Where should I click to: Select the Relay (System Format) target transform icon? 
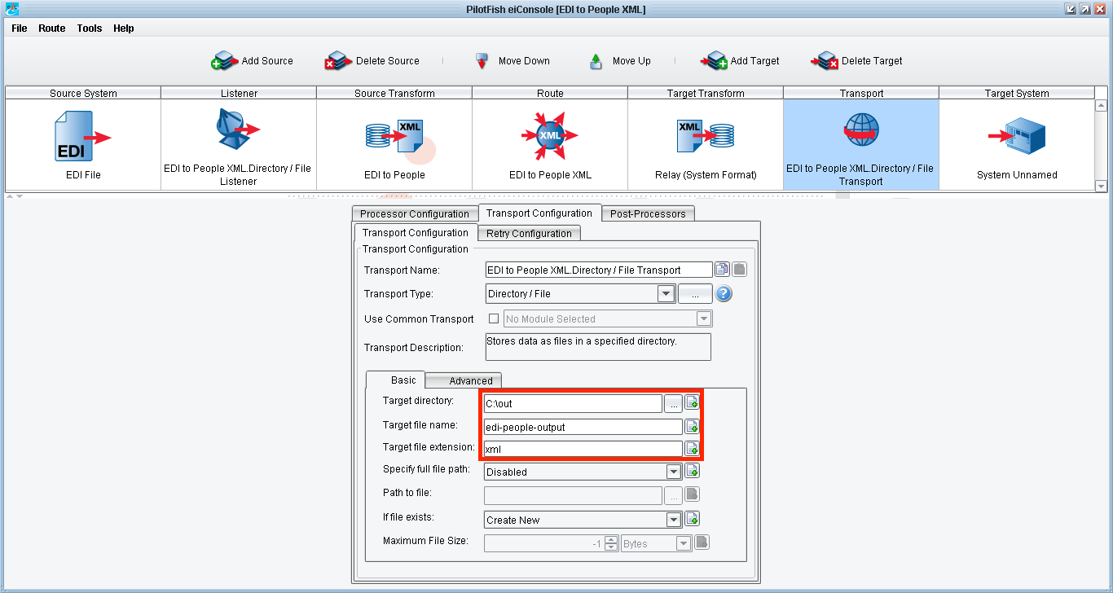(706, 135)
